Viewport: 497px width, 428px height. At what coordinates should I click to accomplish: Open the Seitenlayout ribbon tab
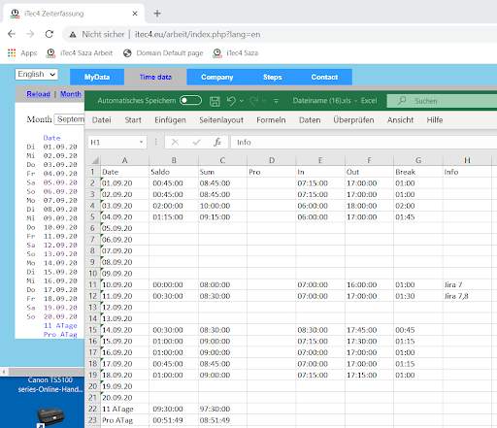(x=221, y=120)
